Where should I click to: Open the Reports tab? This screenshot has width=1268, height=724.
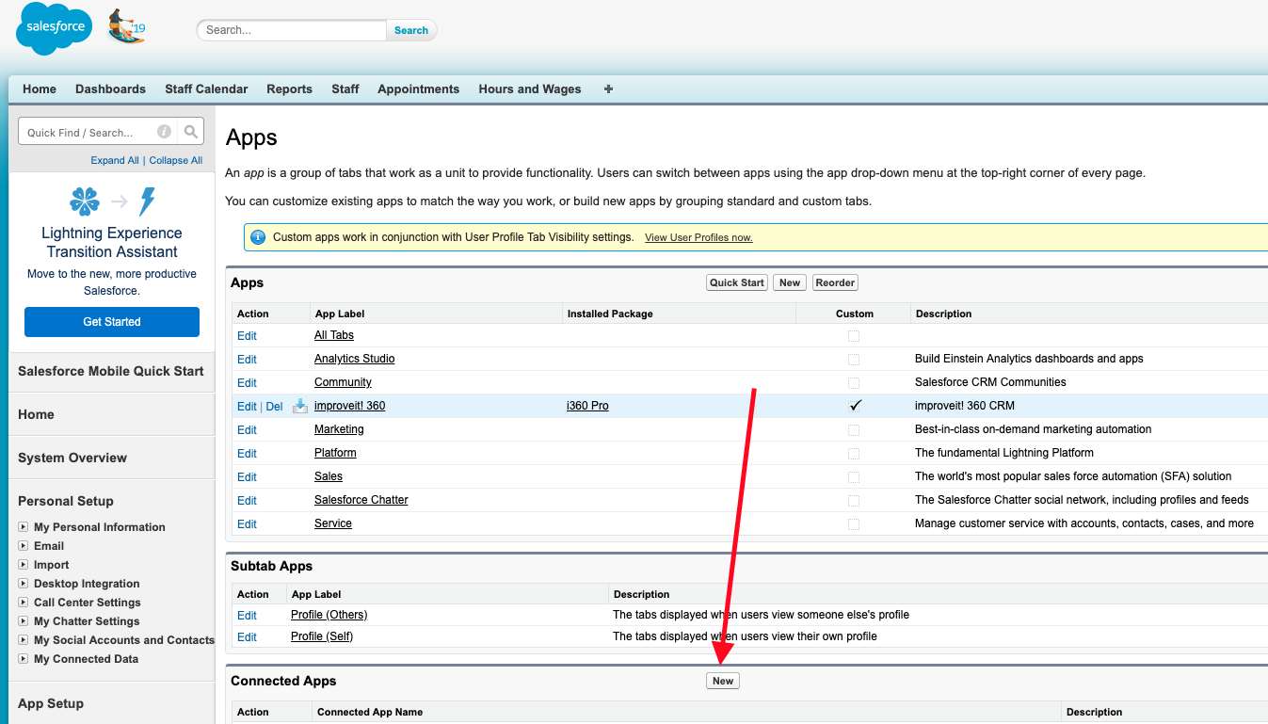[x=289, y=88]
